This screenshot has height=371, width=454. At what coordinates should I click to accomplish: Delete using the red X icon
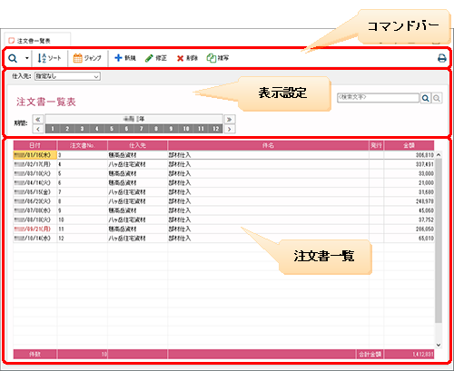coord(180,58)
